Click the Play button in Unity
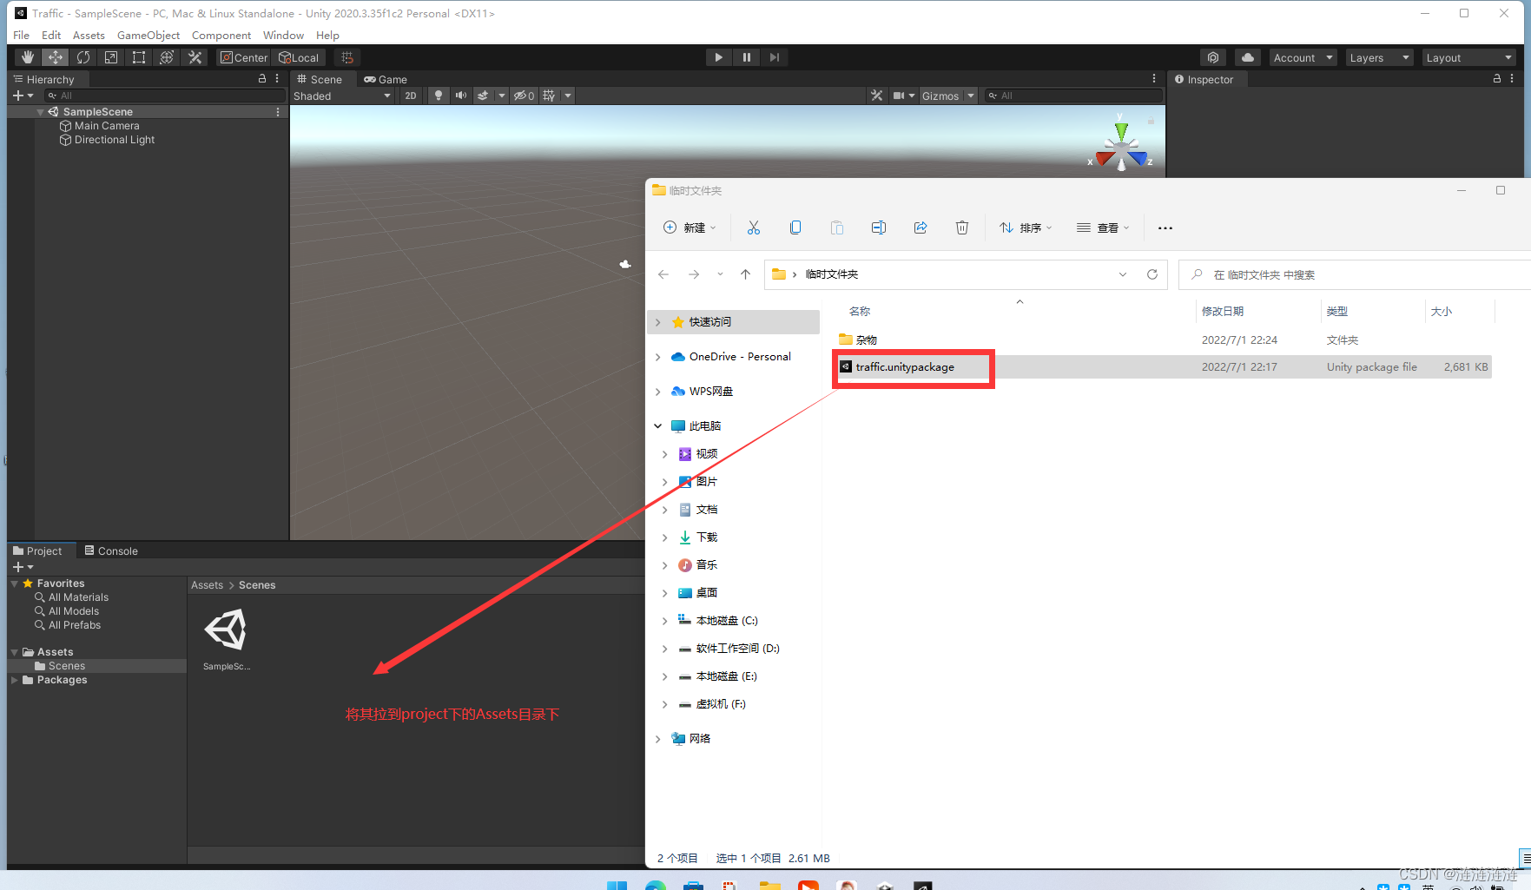Viewport: 1531px width, 890px height. (x=718, y=57)
